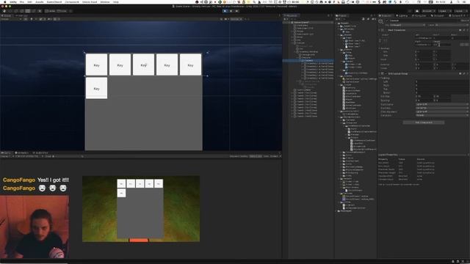Toggle the Project panel lock icon
The image size is (470, 264).
pyautogui.click(x=371, y=15)
